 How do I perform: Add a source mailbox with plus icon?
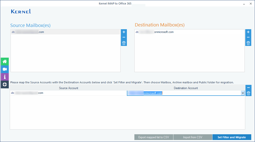[x=124, y=32]
